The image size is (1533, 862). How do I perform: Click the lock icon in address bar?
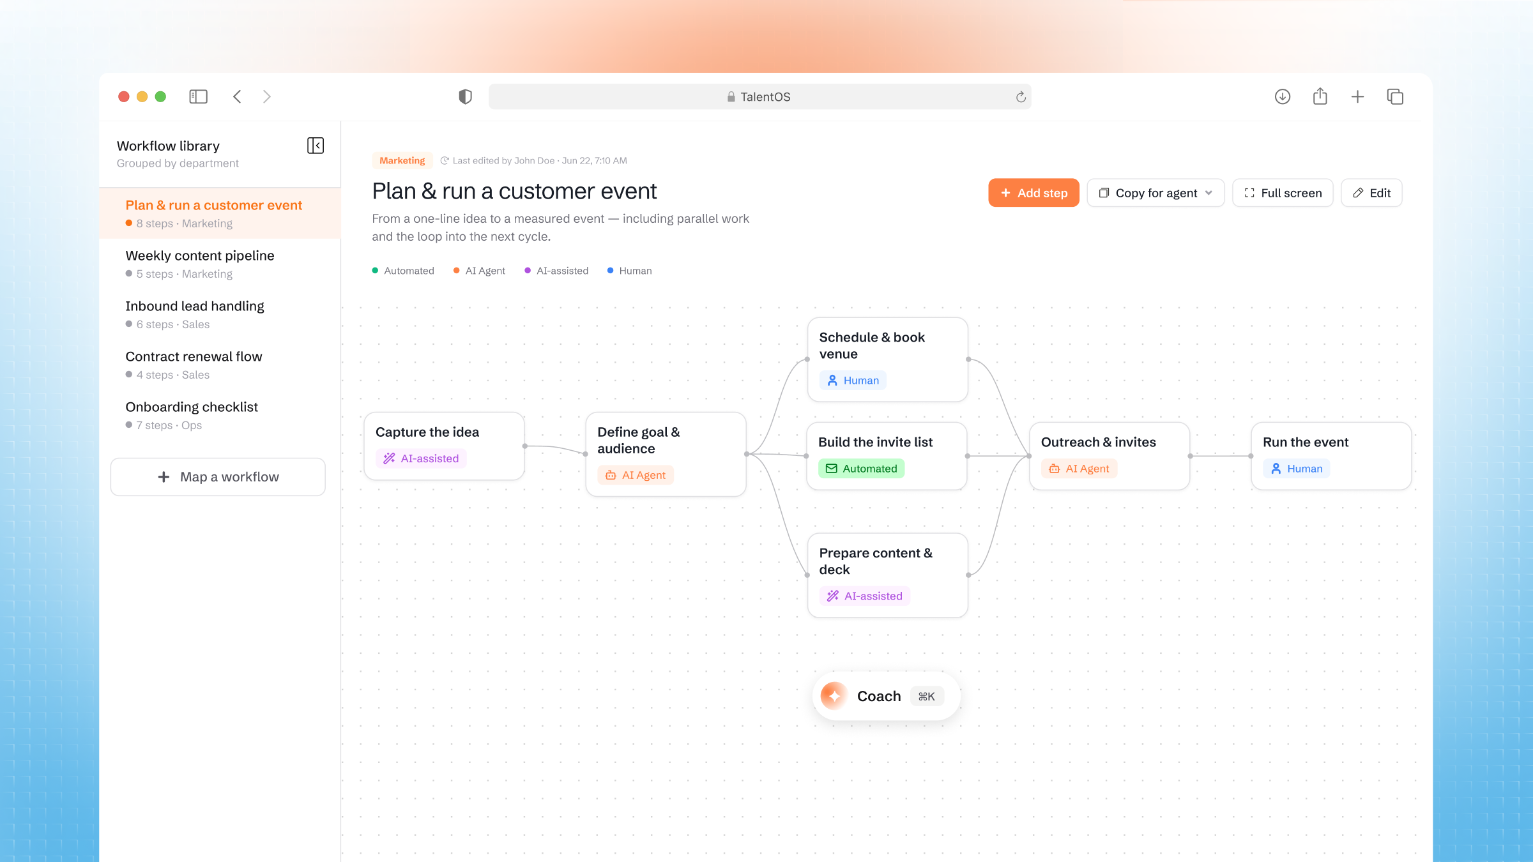coord(731,96)
